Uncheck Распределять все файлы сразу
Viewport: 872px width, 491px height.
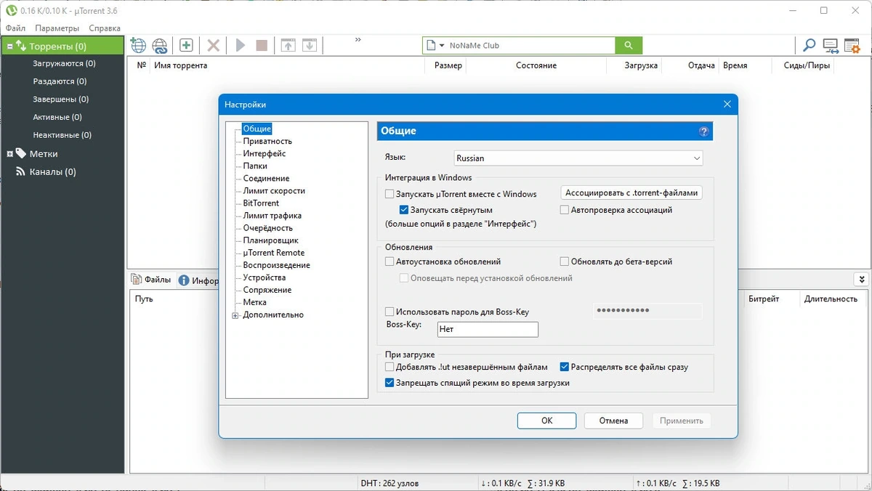click(565, 367)
